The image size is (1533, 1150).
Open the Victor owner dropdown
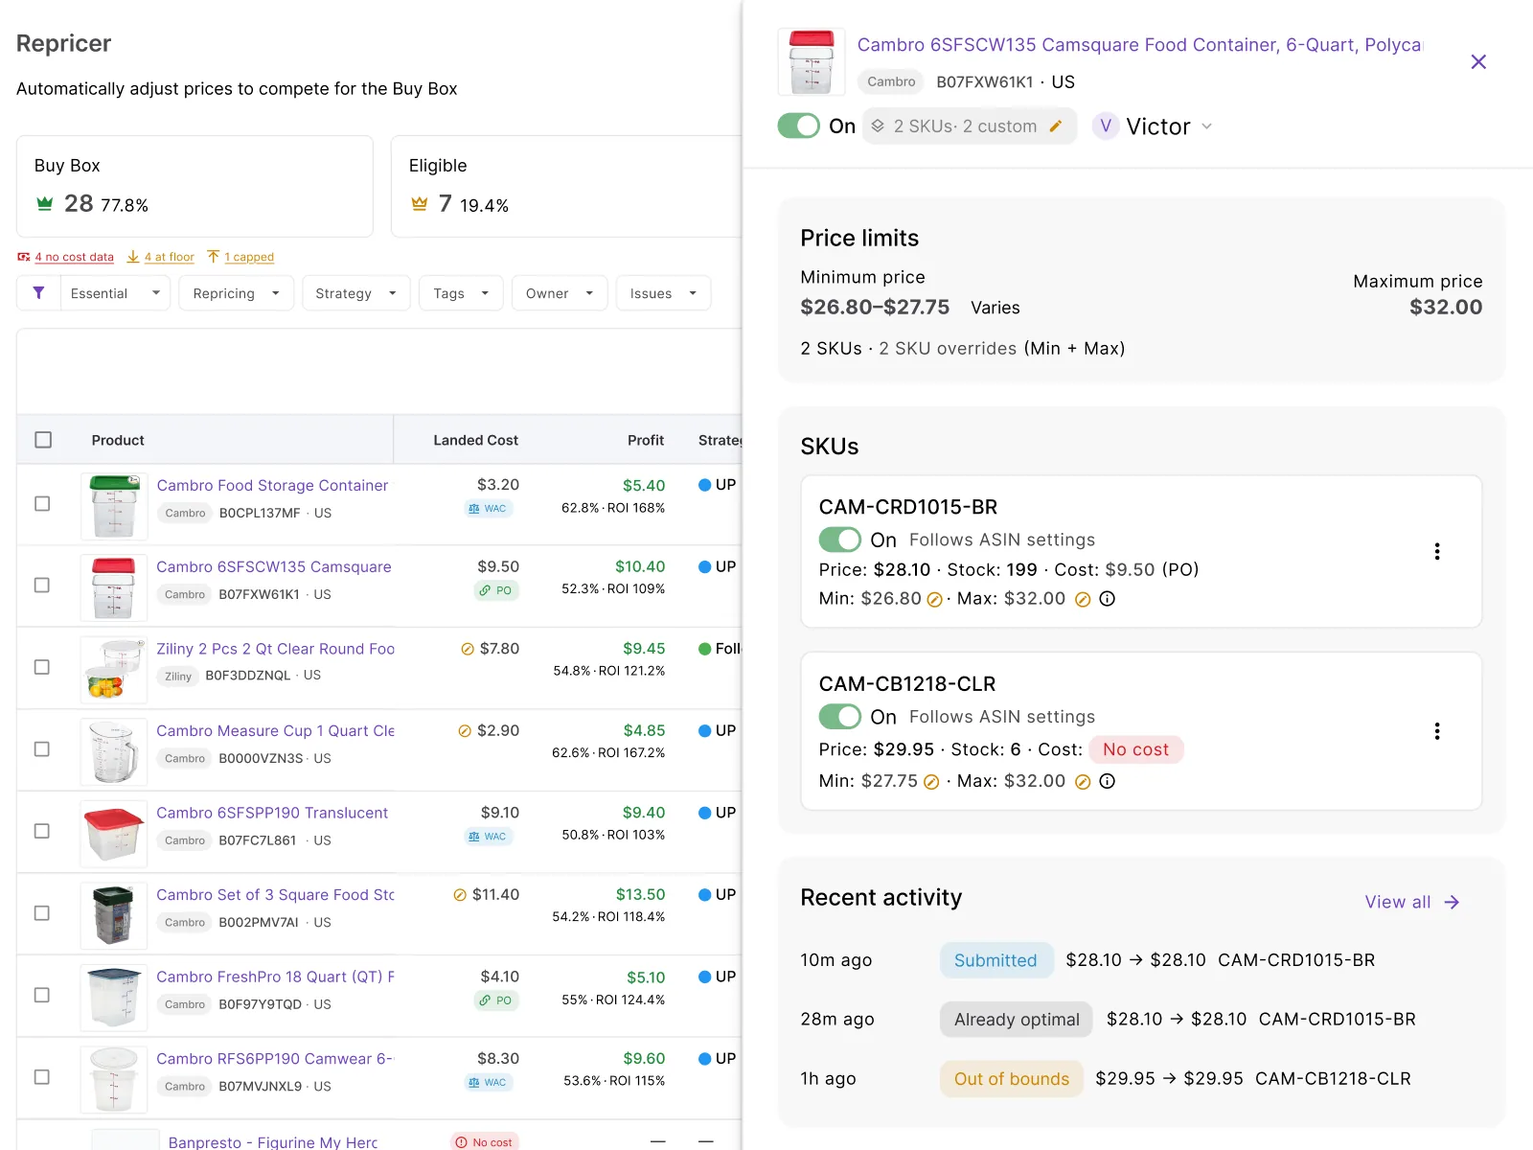(1154, 126)
